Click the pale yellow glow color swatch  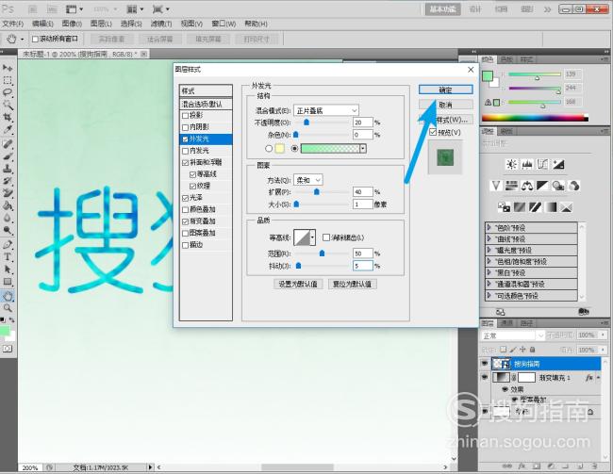[x=279, y=149]
